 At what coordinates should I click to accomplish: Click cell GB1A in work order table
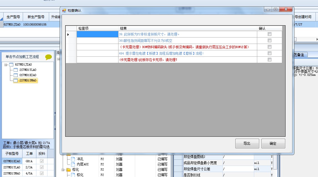coord(29,161)
